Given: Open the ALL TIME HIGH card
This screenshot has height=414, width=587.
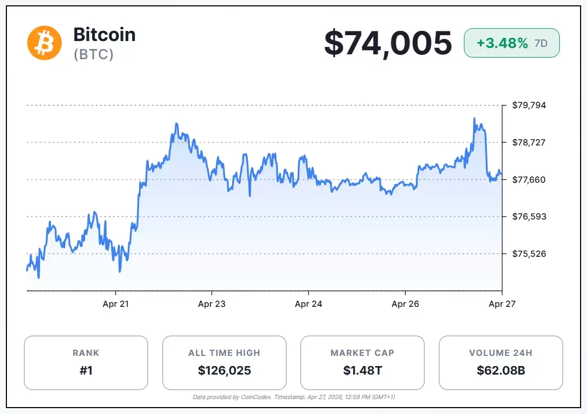Looking at the screenshot, I should [224, 362].
